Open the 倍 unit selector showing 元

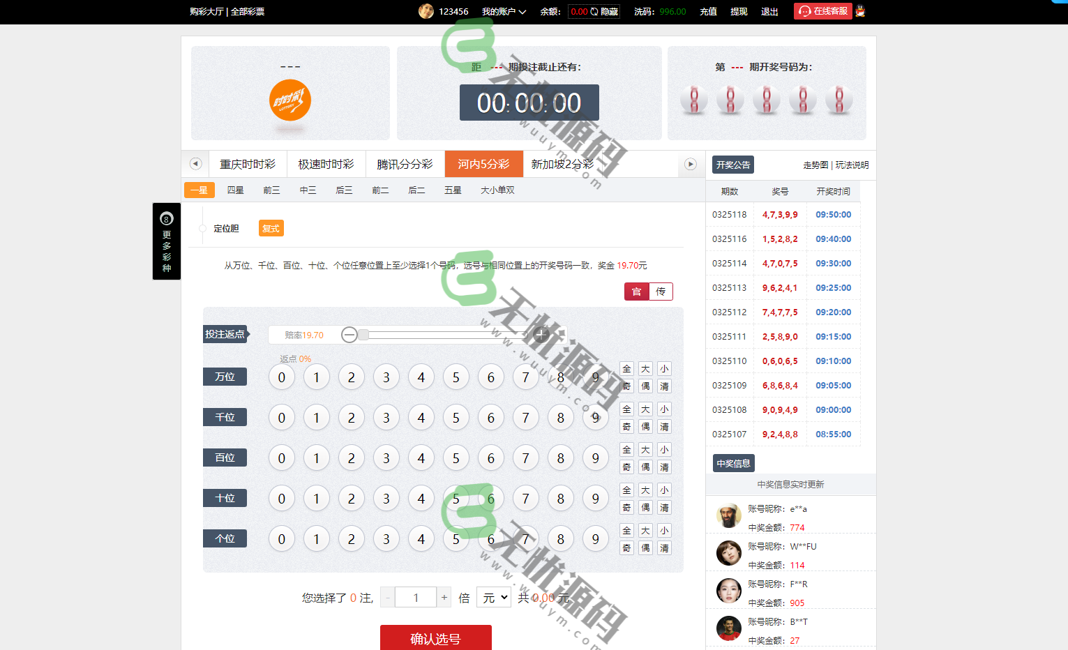493,597
